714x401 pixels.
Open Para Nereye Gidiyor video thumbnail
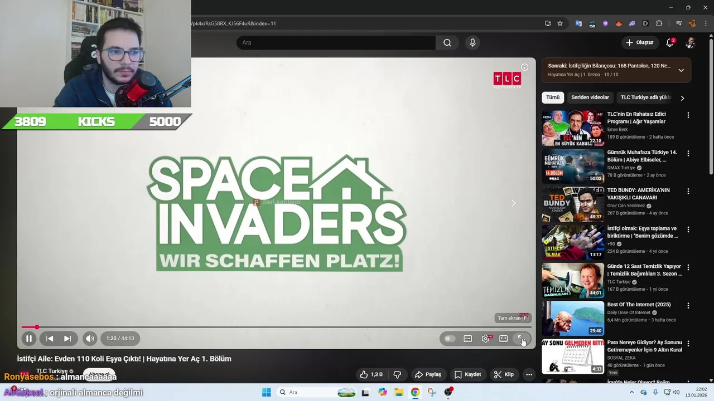coord(573,356)
